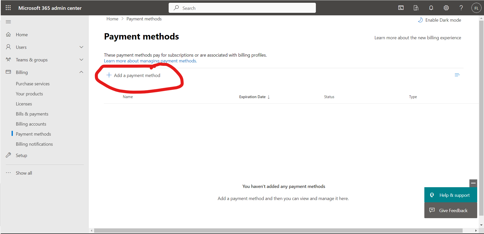Open Learn more about managing payment methods
The image size is (484, 234).
150,61
